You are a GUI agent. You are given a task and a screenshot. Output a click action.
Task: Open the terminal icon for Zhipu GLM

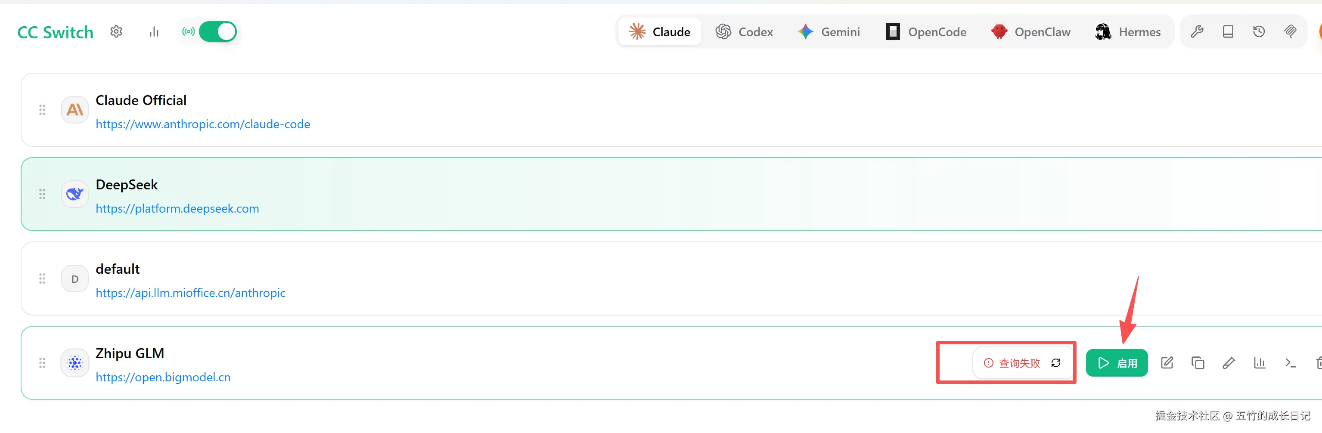(1290, 363)
